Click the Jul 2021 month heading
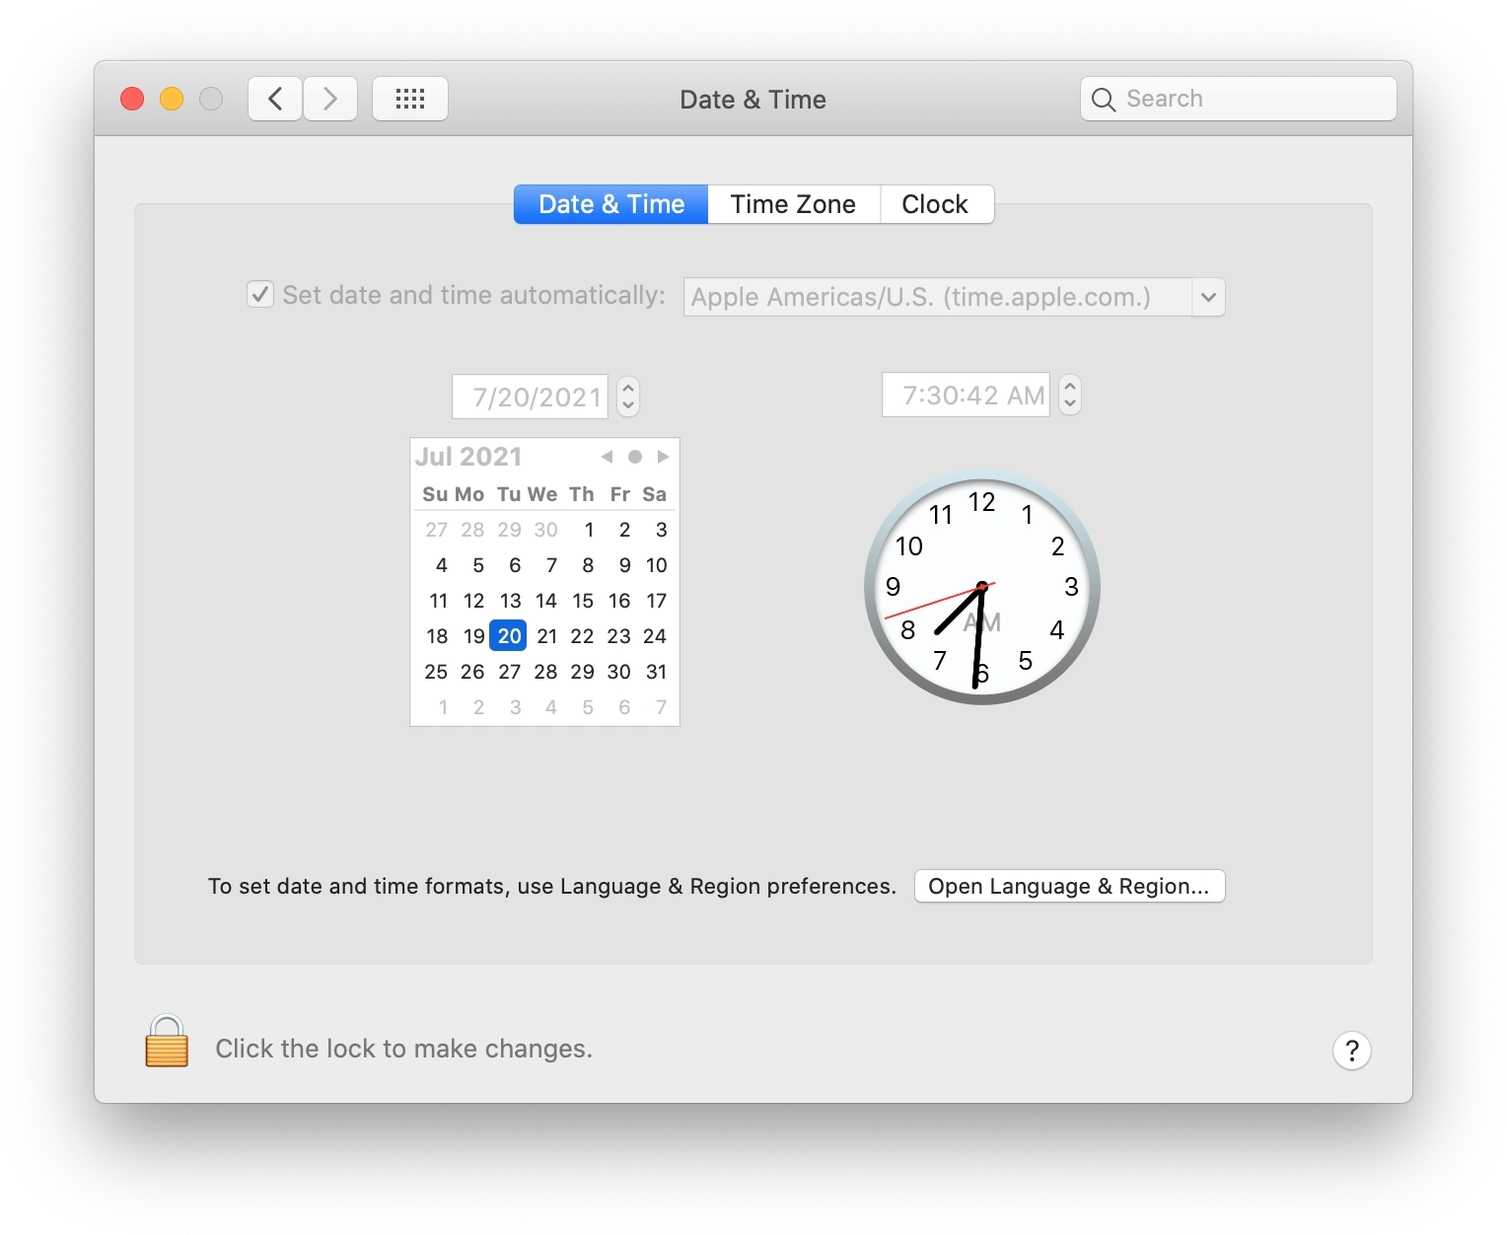1507x1235 pixels. click(468, 457)
